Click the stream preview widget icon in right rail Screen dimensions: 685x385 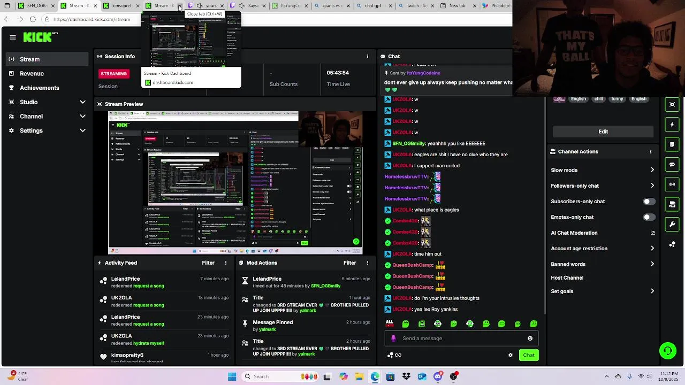tap(672, 104)
